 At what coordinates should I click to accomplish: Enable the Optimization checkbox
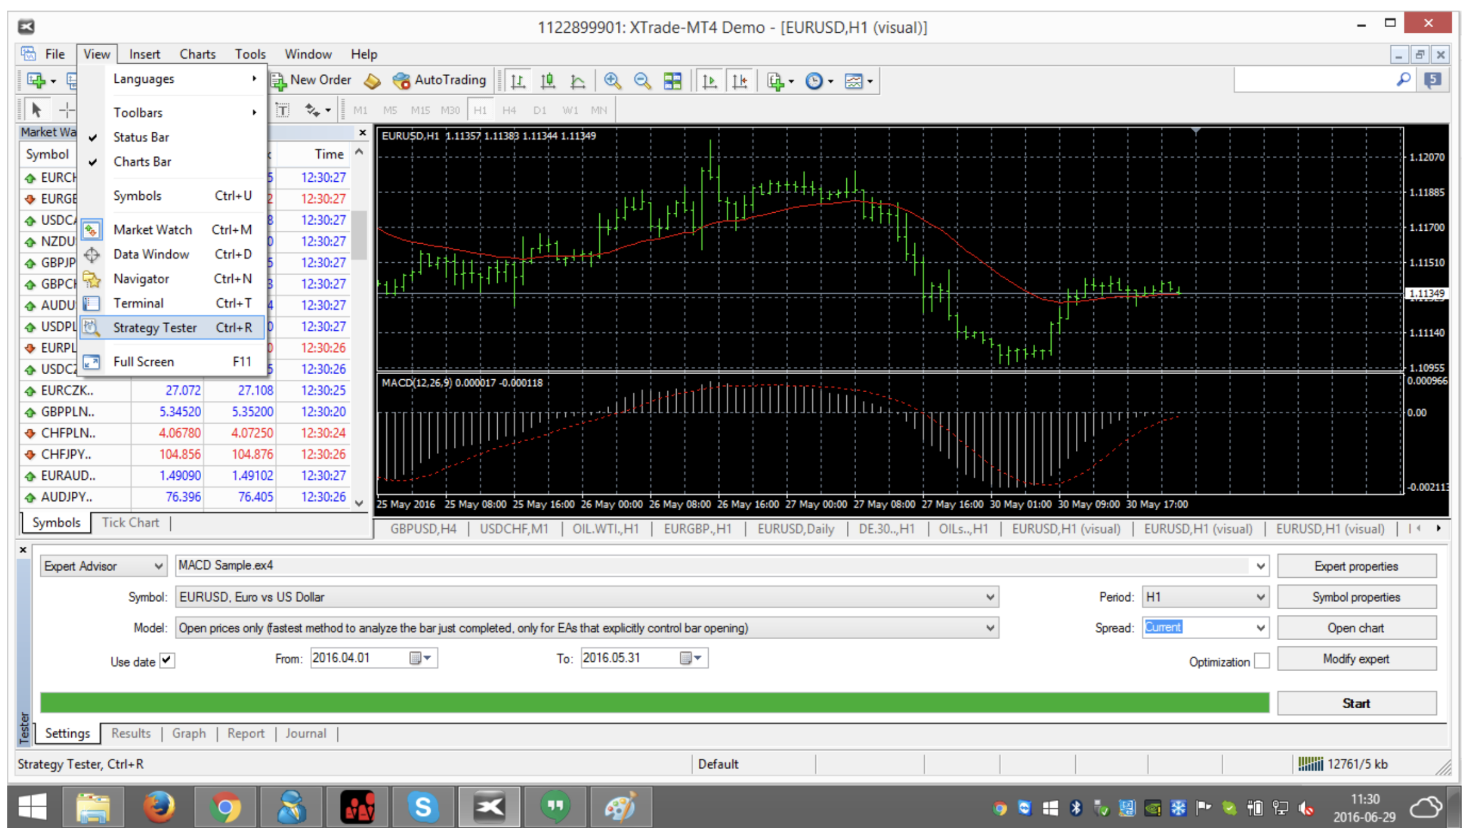tap(1263, 661)
